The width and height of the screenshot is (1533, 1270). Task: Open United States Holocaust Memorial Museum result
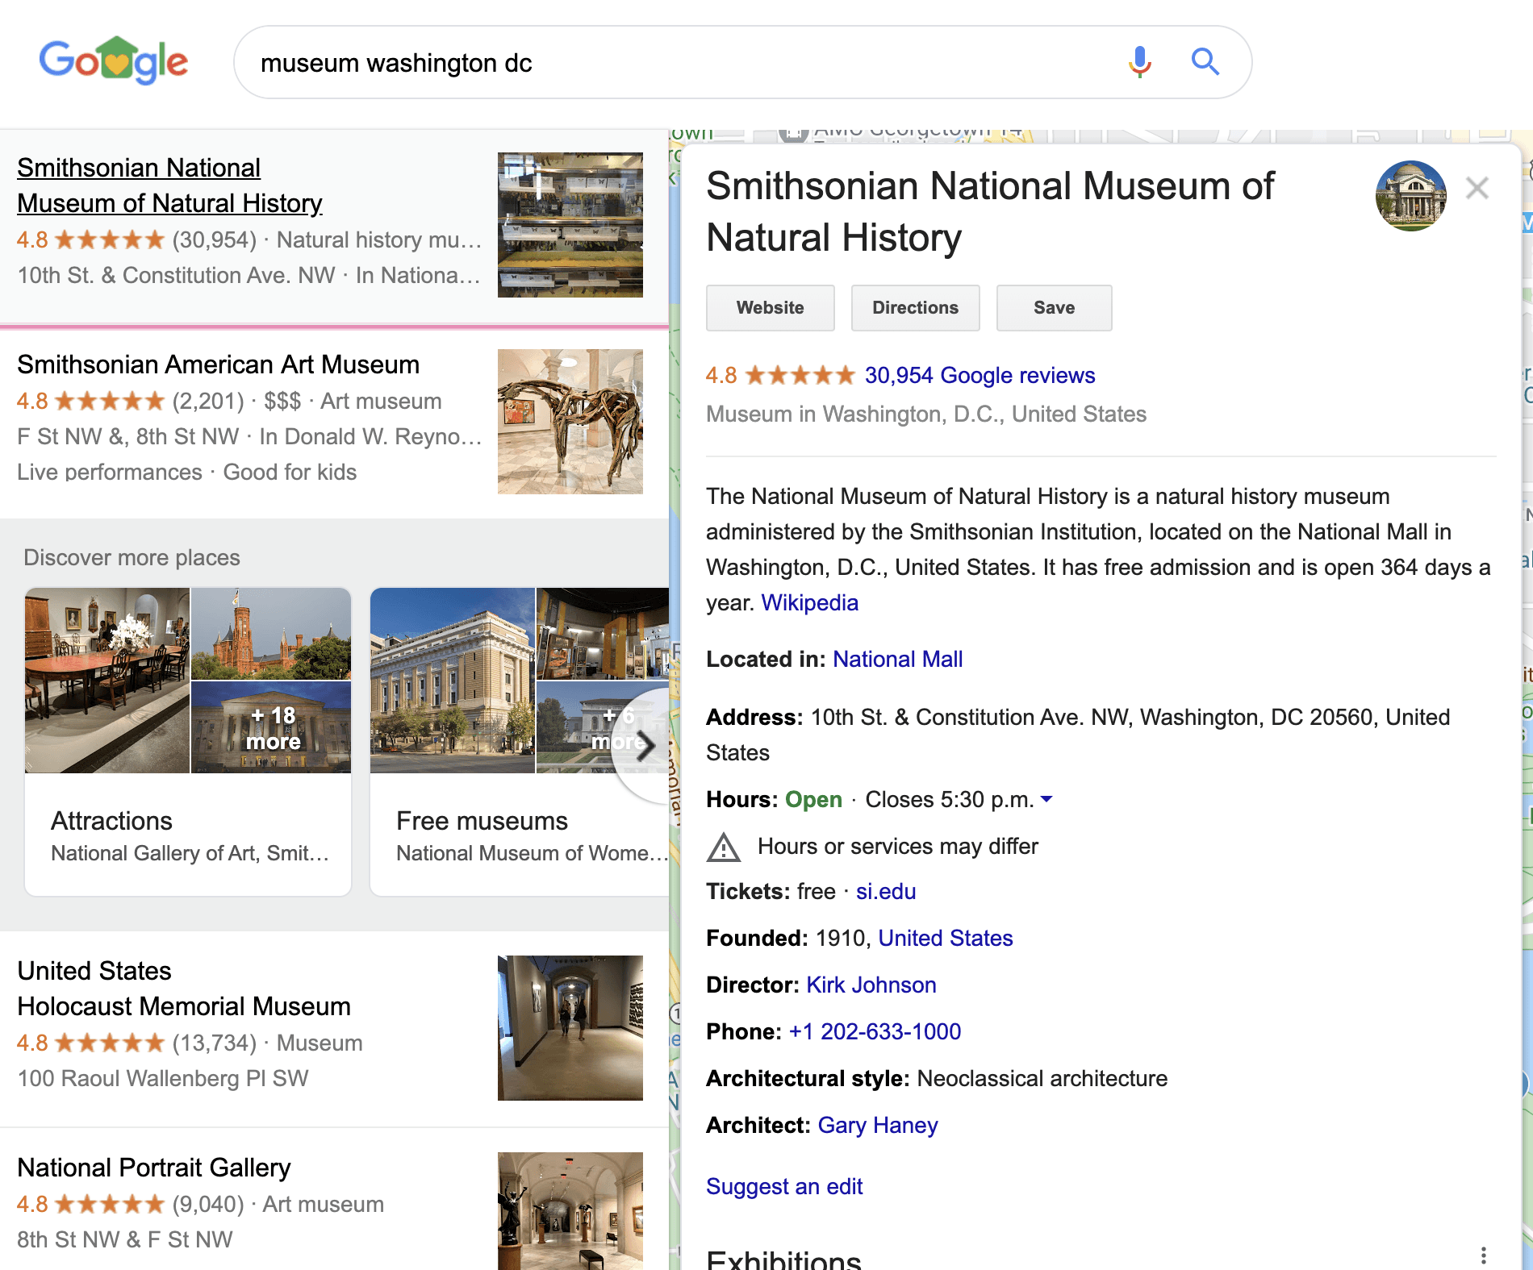(184, 989)
